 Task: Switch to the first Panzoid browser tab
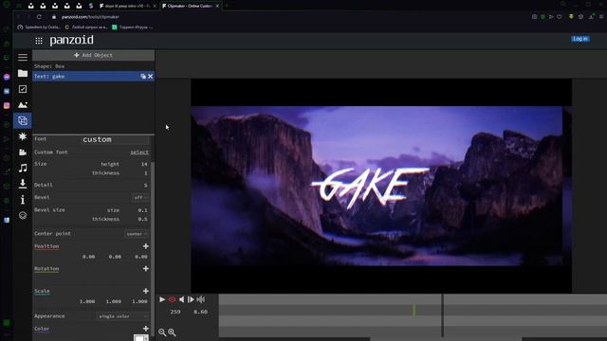point(127,6)
